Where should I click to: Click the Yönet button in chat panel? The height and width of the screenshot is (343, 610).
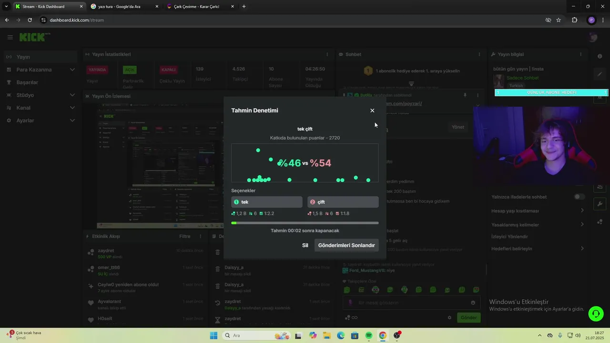[x=457, y=127]
